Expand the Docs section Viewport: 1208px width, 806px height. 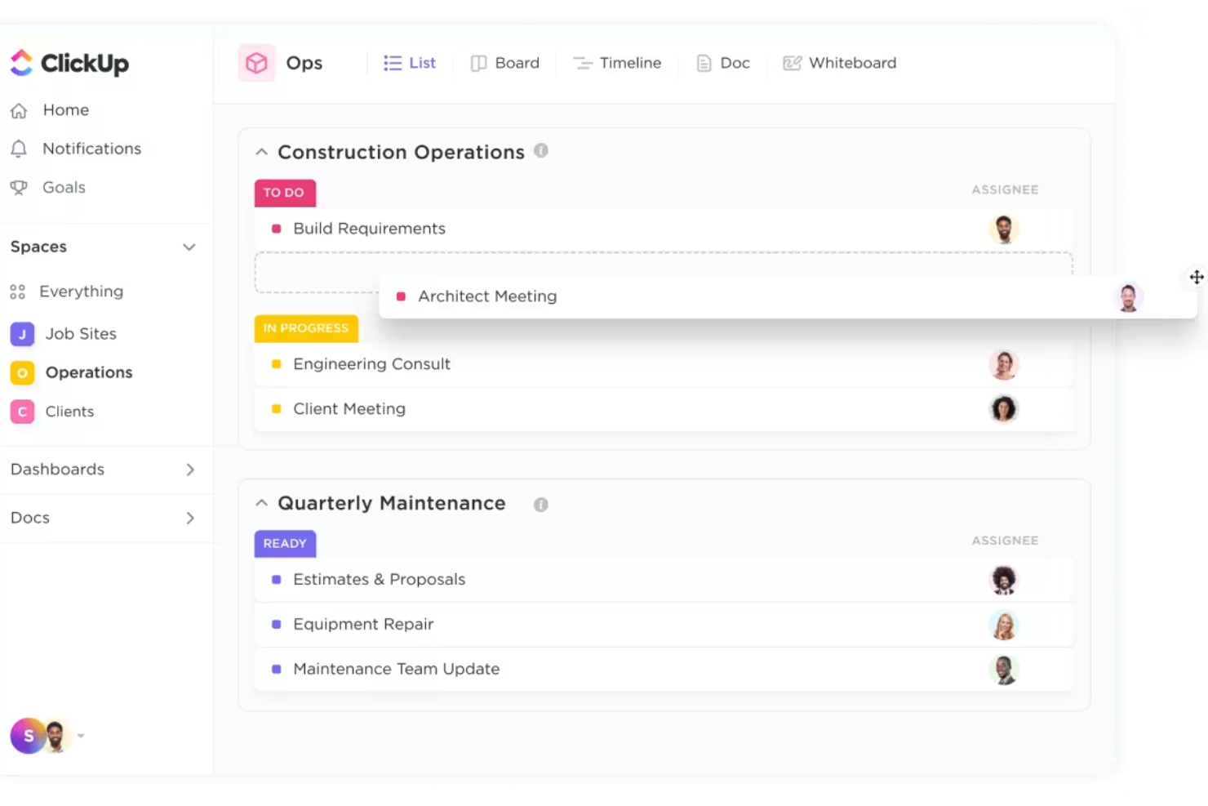190,518
